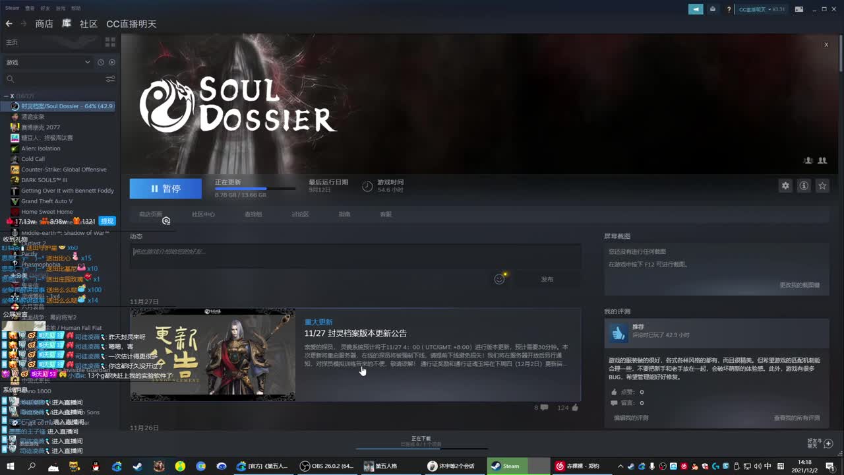Go to library 主页 home
844x475 pixels.
pos(12,42)
